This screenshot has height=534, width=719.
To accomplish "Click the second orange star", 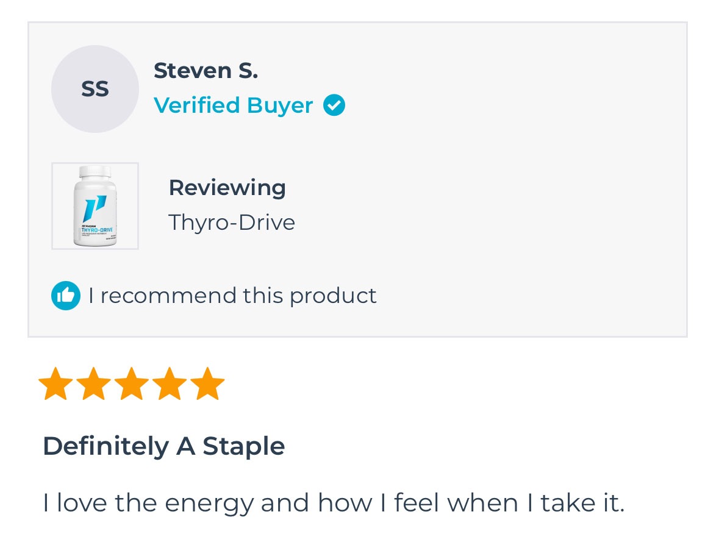I will coord(93,383).
